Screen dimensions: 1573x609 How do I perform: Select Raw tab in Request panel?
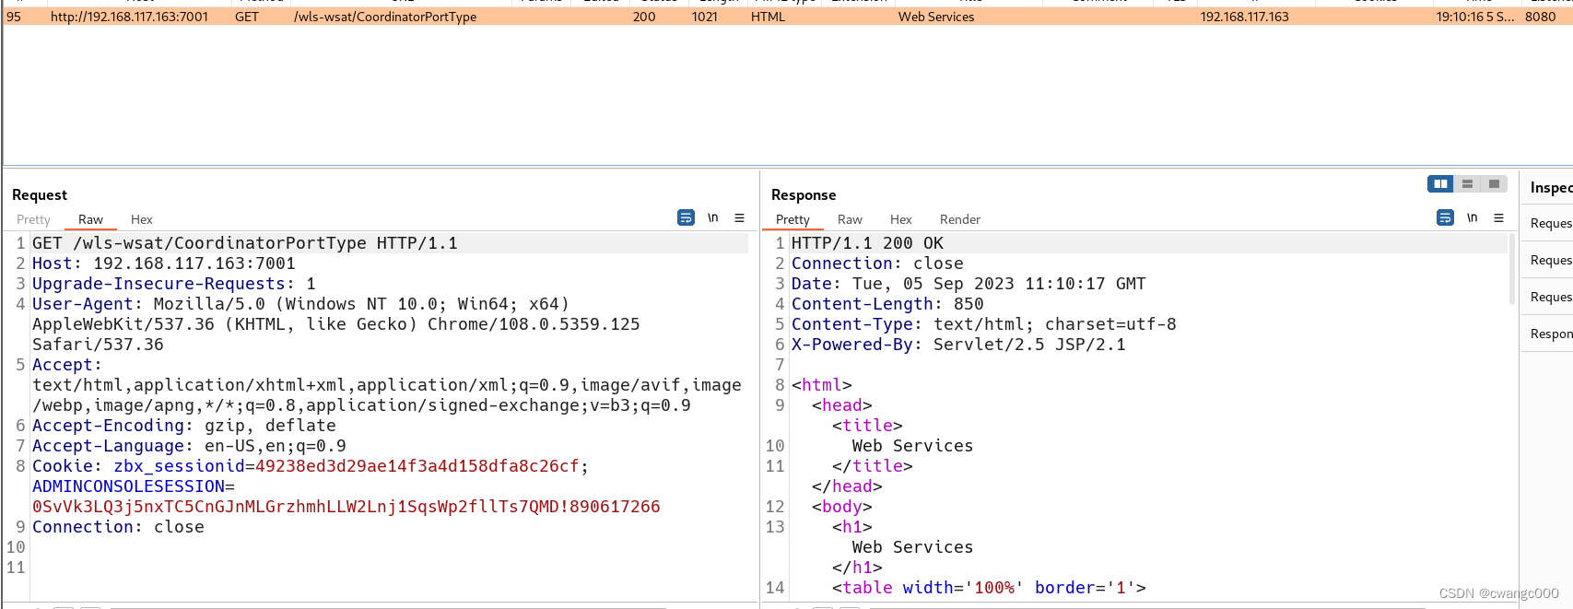click(x=90, y=219)
